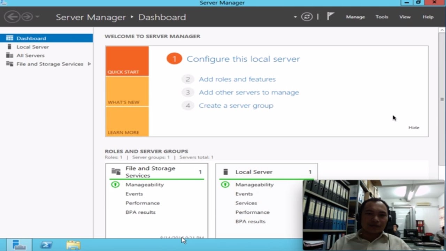Launch PowerShell from the taskbar

(x=46, y=245)
